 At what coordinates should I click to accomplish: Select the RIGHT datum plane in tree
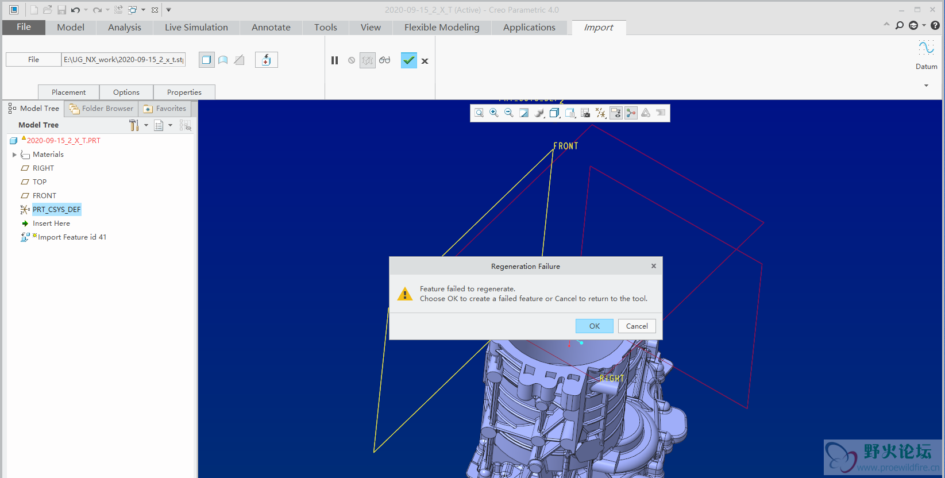[43, 168]
